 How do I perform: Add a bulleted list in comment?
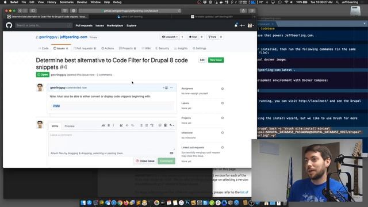(x=141, y=125)
